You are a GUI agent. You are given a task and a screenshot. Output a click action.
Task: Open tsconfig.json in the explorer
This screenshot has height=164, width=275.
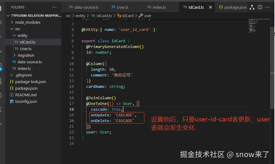tap(33, 101)
